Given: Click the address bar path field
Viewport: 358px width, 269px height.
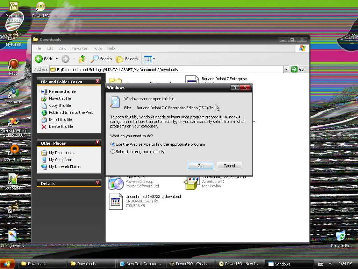Looking at the screenshot, I should click(x=167, y=70).
